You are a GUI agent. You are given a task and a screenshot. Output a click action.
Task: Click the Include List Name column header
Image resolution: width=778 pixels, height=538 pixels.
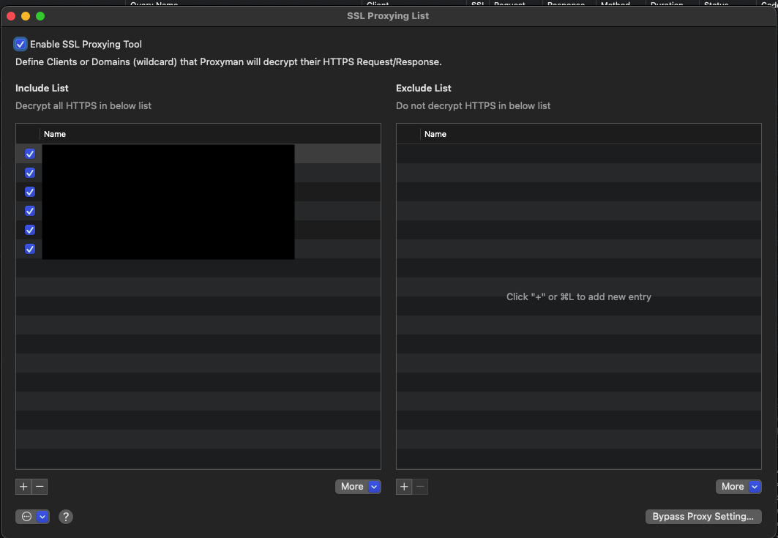[x=210, y=134]
